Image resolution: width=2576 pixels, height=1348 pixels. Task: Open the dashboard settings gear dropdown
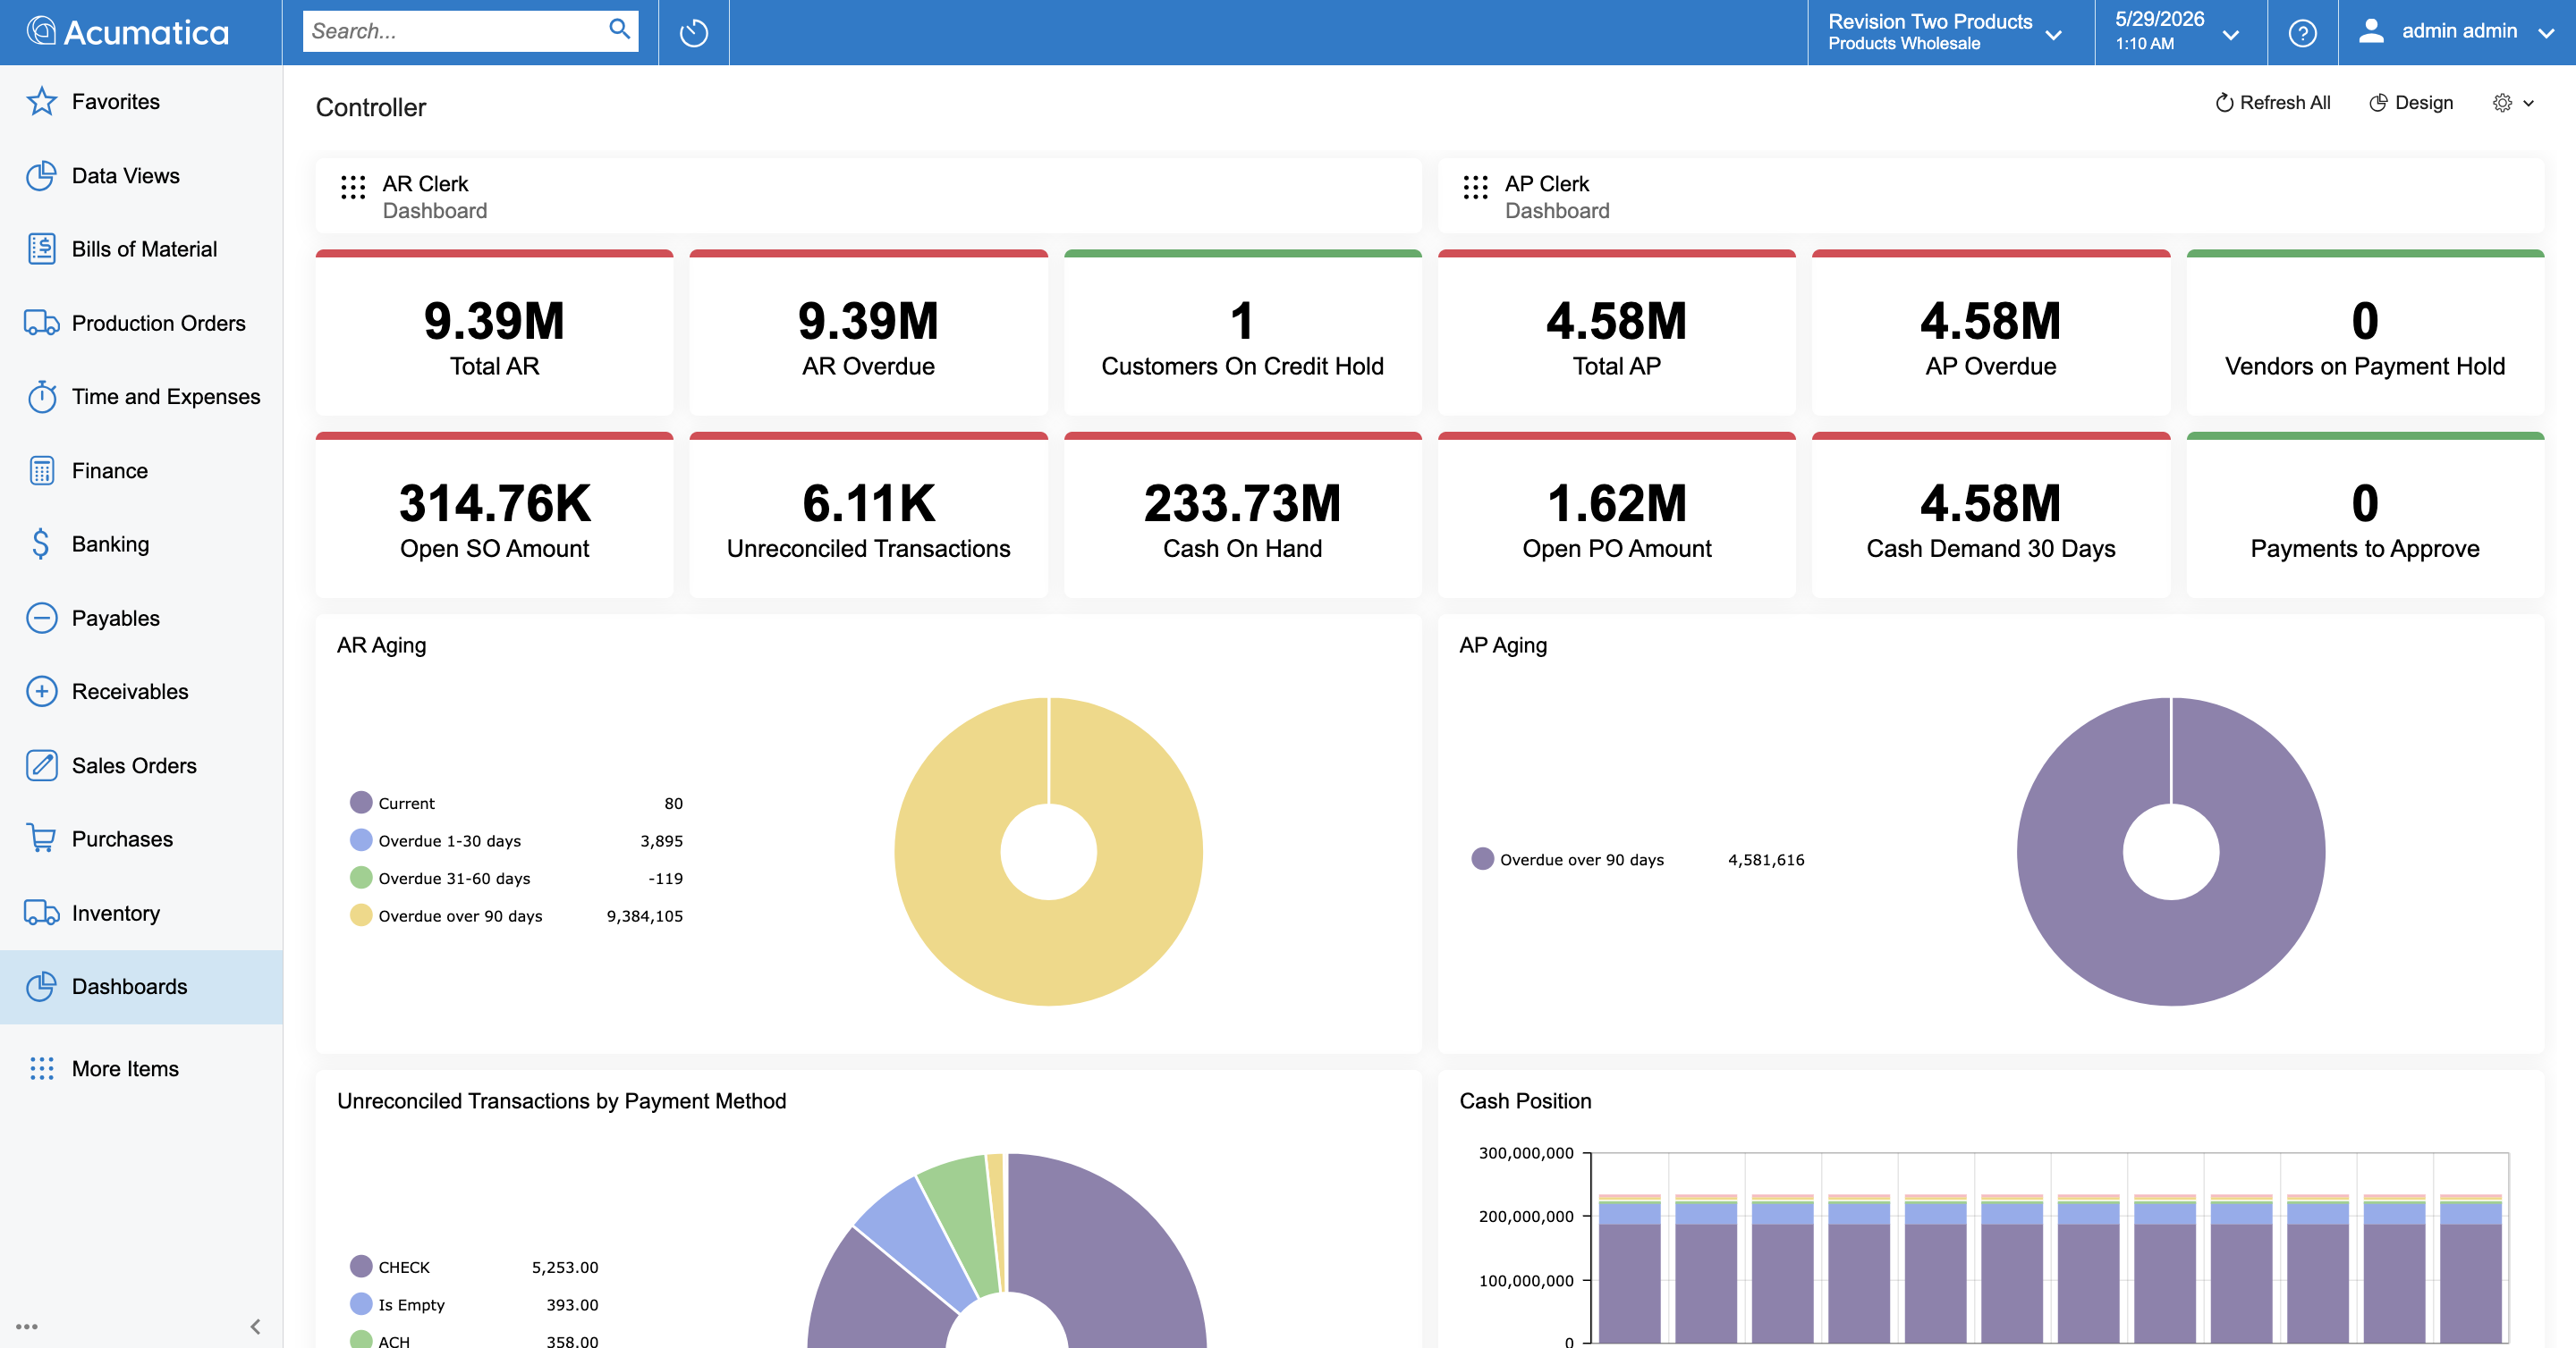click(2513, 103)
